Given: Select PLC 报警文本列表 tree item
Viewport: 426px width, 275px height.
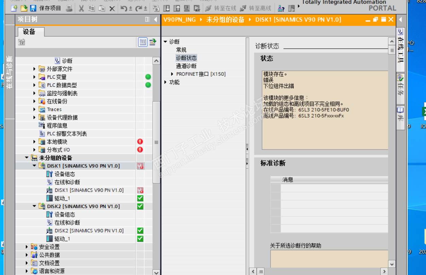Looking at the screenshot, I should click(67, 134).
